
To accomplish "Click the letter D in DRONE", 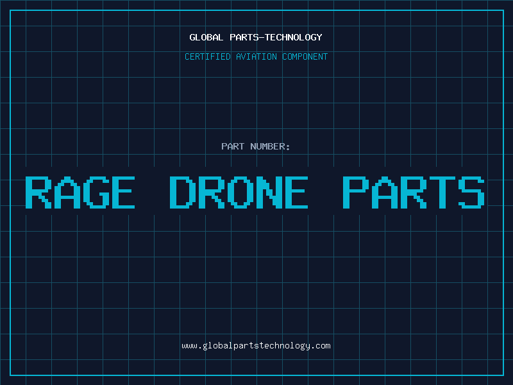I will pyautogui.click(x=183, y=193).
